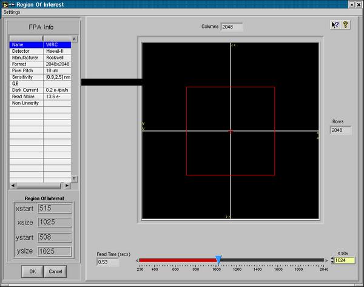The height and width of the screenshot is (287, 364).
Task: Click the blue X Size slider handle
Action: coord(218,260)
